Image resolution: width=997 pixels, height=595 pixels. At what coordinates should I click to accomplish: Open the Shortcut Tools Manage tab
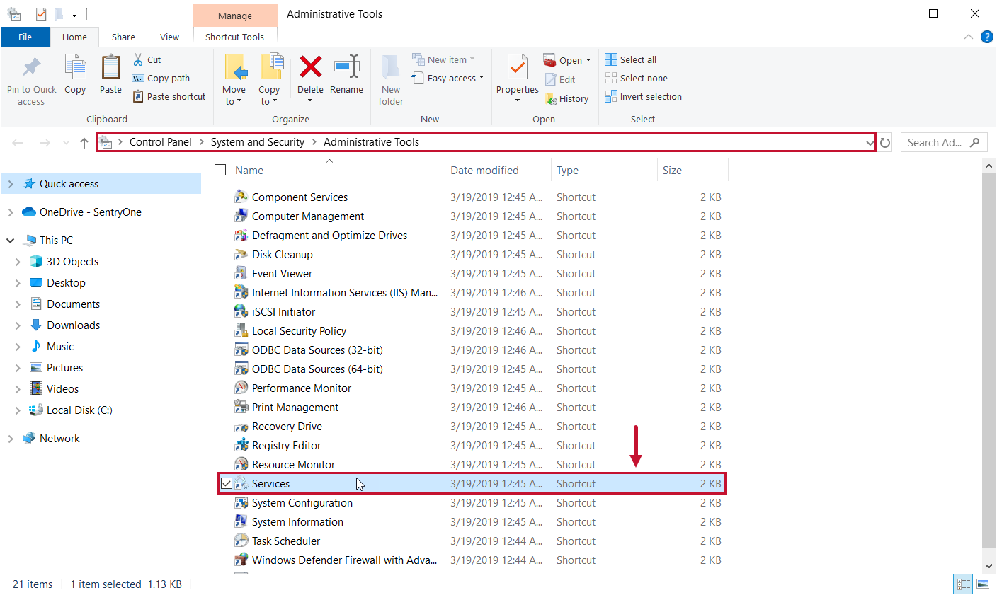[235, 15]
